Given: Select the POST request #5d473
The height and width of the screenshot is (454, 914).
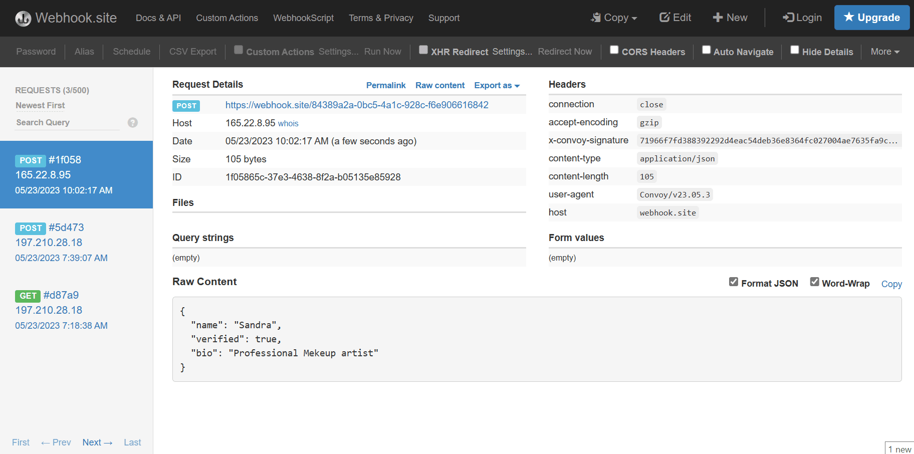Looking at the screenshot, I should pos(61,242).
